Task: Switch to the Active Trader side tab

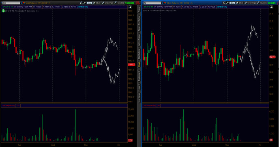Action: point(139,40)
